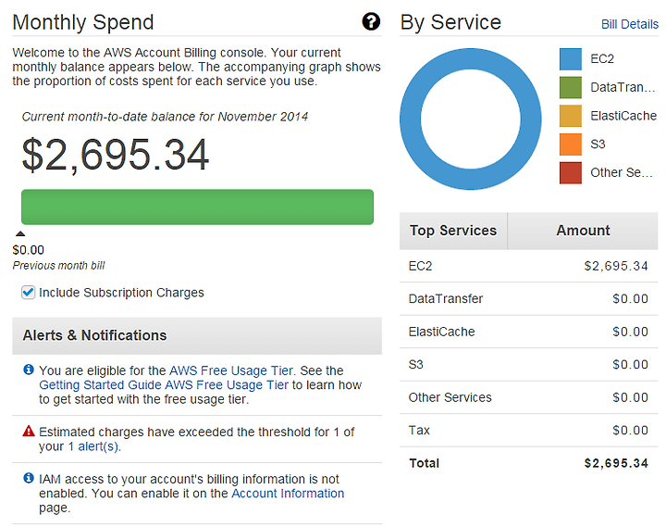Click the previous month bill arrow marker

click(20, 233)
